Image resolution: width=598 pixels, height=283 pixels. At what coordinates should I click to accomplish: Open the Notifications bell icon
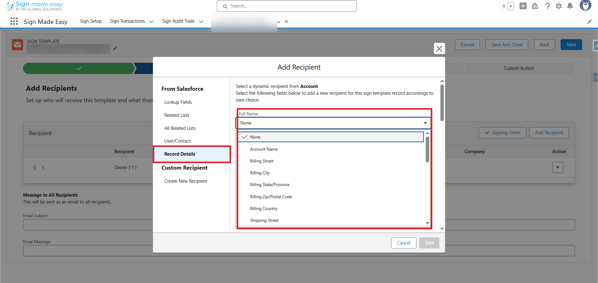click(x=570, y=6)
